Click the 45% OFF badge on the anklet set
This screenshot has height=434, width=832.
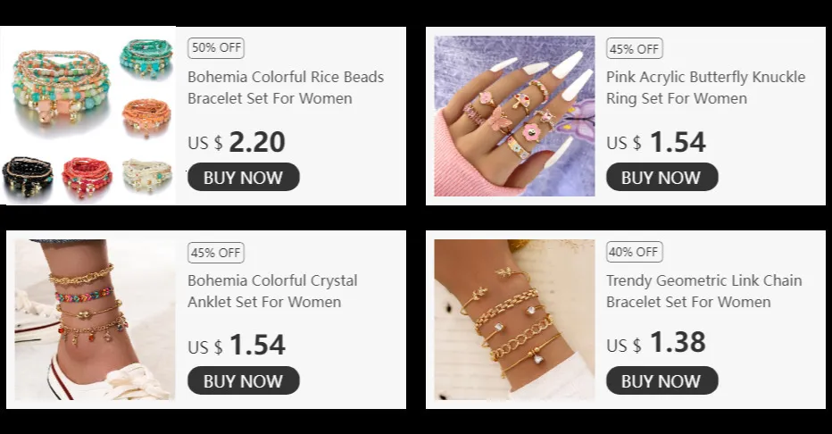coord(215,252)
